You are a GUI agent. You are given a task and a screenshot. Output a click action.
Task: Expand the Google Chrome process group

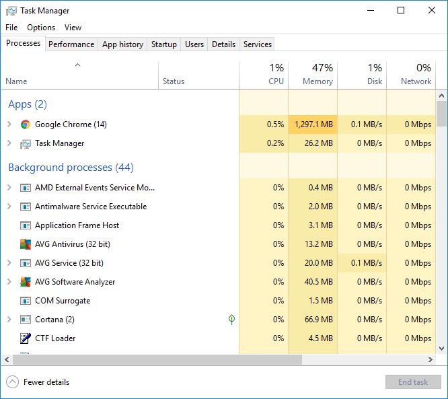tap(9, 124)
